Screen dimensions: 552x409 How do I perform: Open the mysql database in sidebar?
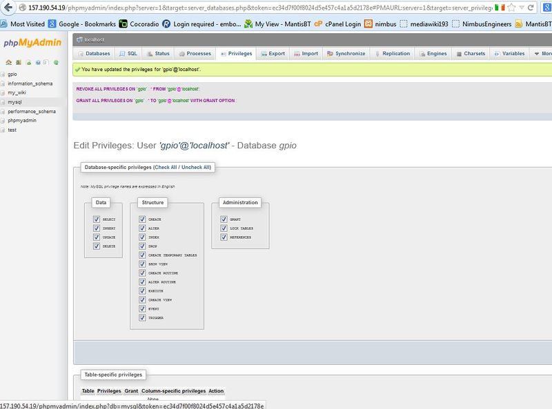click(14, 102)
